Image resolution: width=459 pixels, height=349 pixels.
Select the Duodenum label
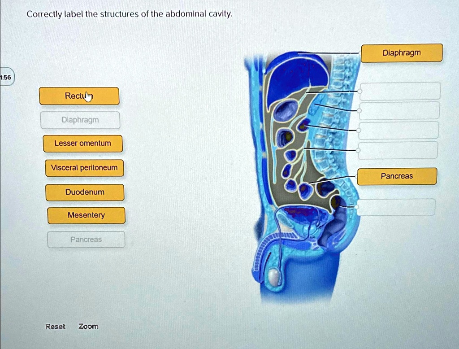click(85, 192)
